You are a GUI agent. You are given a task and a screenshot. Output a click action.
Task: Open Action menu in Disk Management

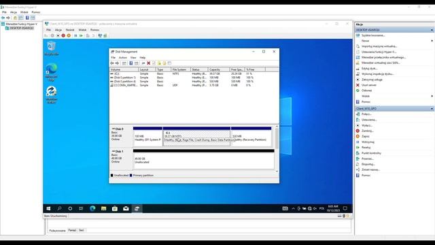click(x=122, y=57)
